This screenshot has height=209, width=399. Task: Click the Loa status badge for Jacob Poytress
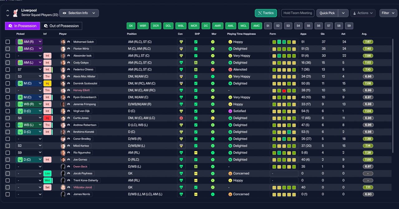pyautogui.click(x=47, y=173)
